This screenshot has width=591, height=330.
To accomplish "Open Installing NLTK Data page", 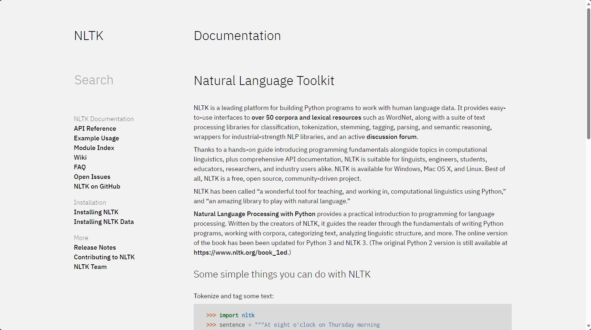I will [104, 222].
